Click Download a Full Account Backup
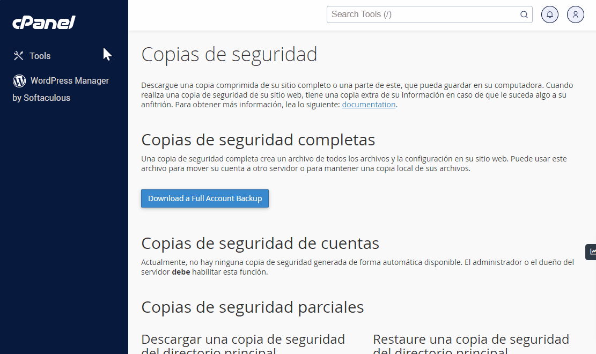Viewport: 596px width, 354px height. coord(205,198)
